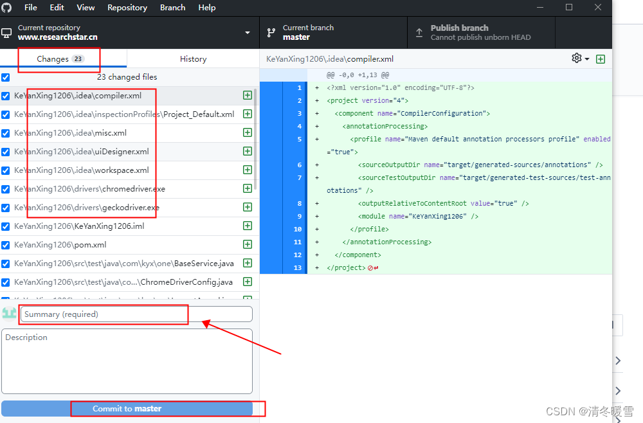The height and width of the screenshot is (423, 643).
Task: Click the plus icon beside pom.xml
Action: point(247,244)
